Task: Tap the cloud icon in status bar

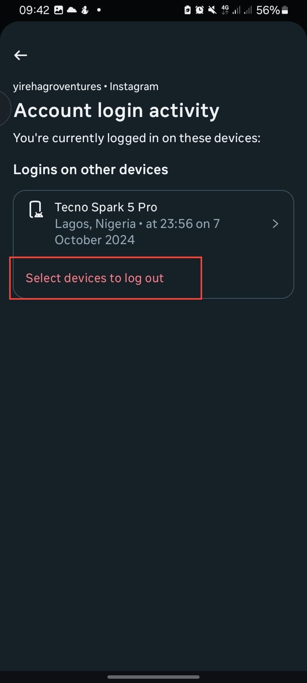Action: (x=72, y=10)
